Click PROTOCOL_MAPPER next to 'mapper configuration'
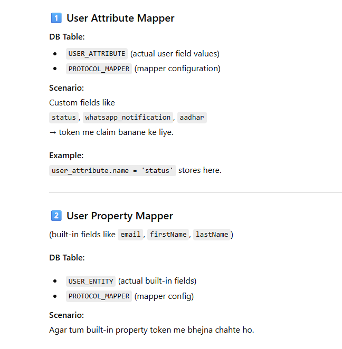The width and height of the screenshot is (342, 349). click(x=99, y=69)
